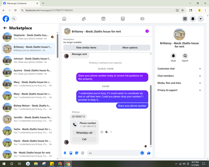Open Jennifer 4beds 2baths conversation
Screen dimensions: 209x167
[x=28, y=119]
